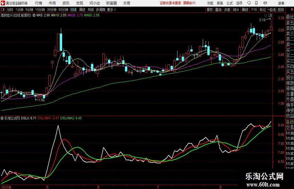The height and width of the screenshot is (189, 294).
Task: Open the headset customer service icon
Action: (x=249, y=3)
